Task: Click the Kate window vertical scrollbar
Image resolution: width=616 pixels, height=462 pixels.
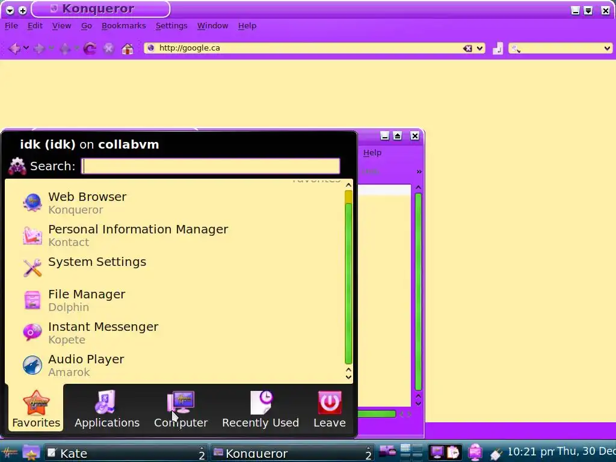Action: [419, 292]
